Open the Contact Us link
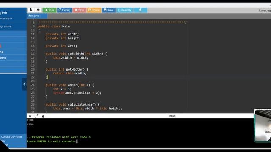 tap(7, 137)
